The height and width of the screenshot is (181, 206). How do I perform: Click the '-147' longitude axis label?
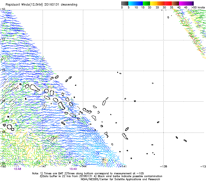(x=43, y=167)
